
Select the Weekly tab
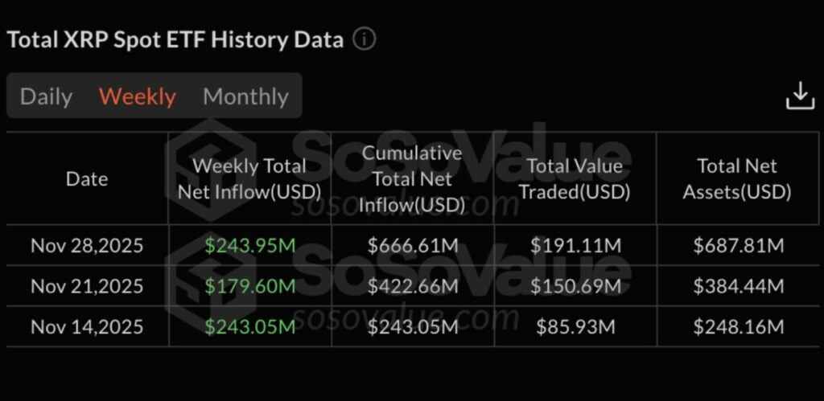click(137, 96)
